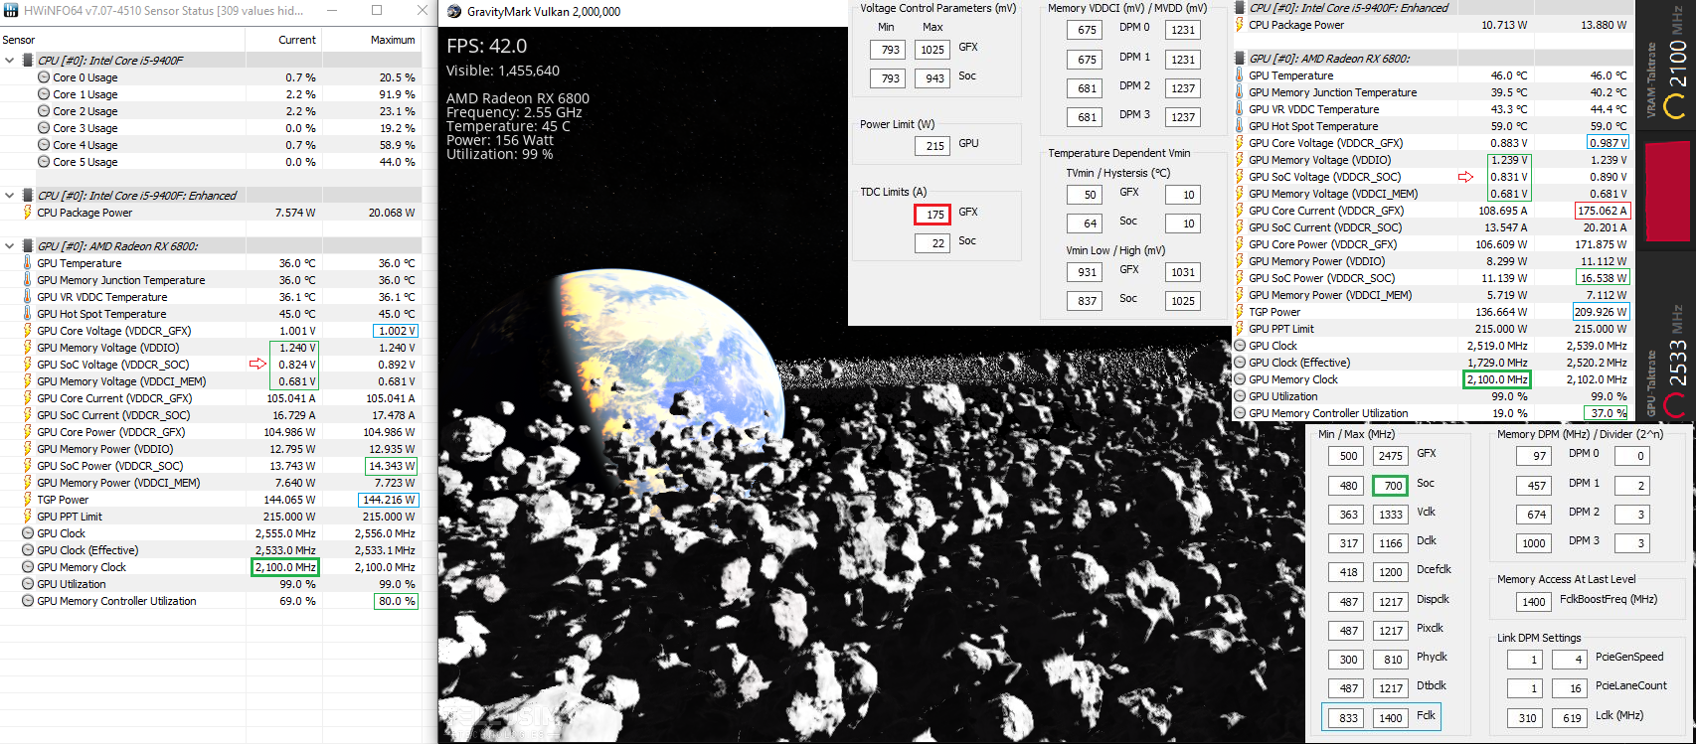Click the icon beside GPU Utilization in the main HWiNFO window

28,584
